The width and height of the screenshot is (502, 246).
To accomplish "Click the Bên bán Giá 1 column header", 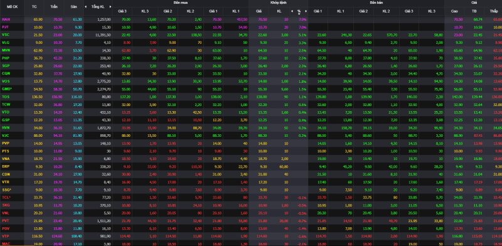I will (318, 11).
